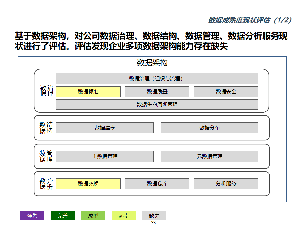Select the 数据安全 box

point(226,92)
